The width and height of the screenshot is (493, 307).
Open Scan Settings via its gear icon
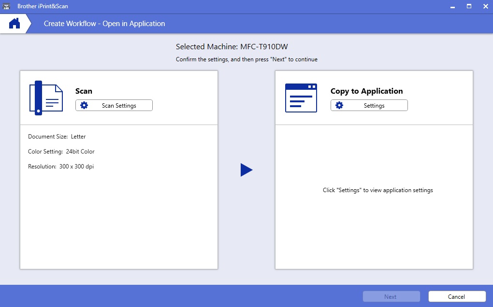tap(84, 106)
